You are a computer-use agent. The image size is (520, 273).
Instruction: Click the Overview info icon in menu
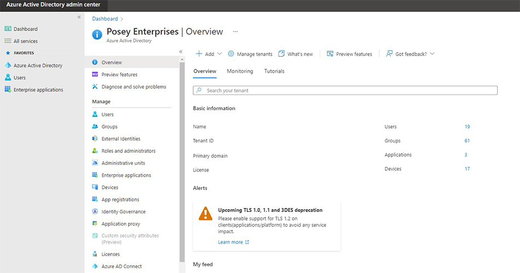coord(95,62)
